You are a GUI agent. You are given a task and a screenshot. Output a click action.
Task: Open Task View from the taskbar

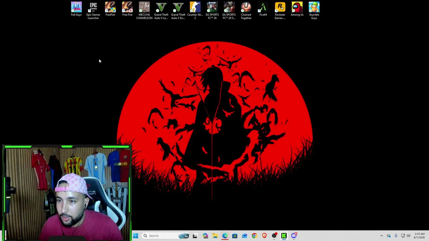click(x=195, y=236)
